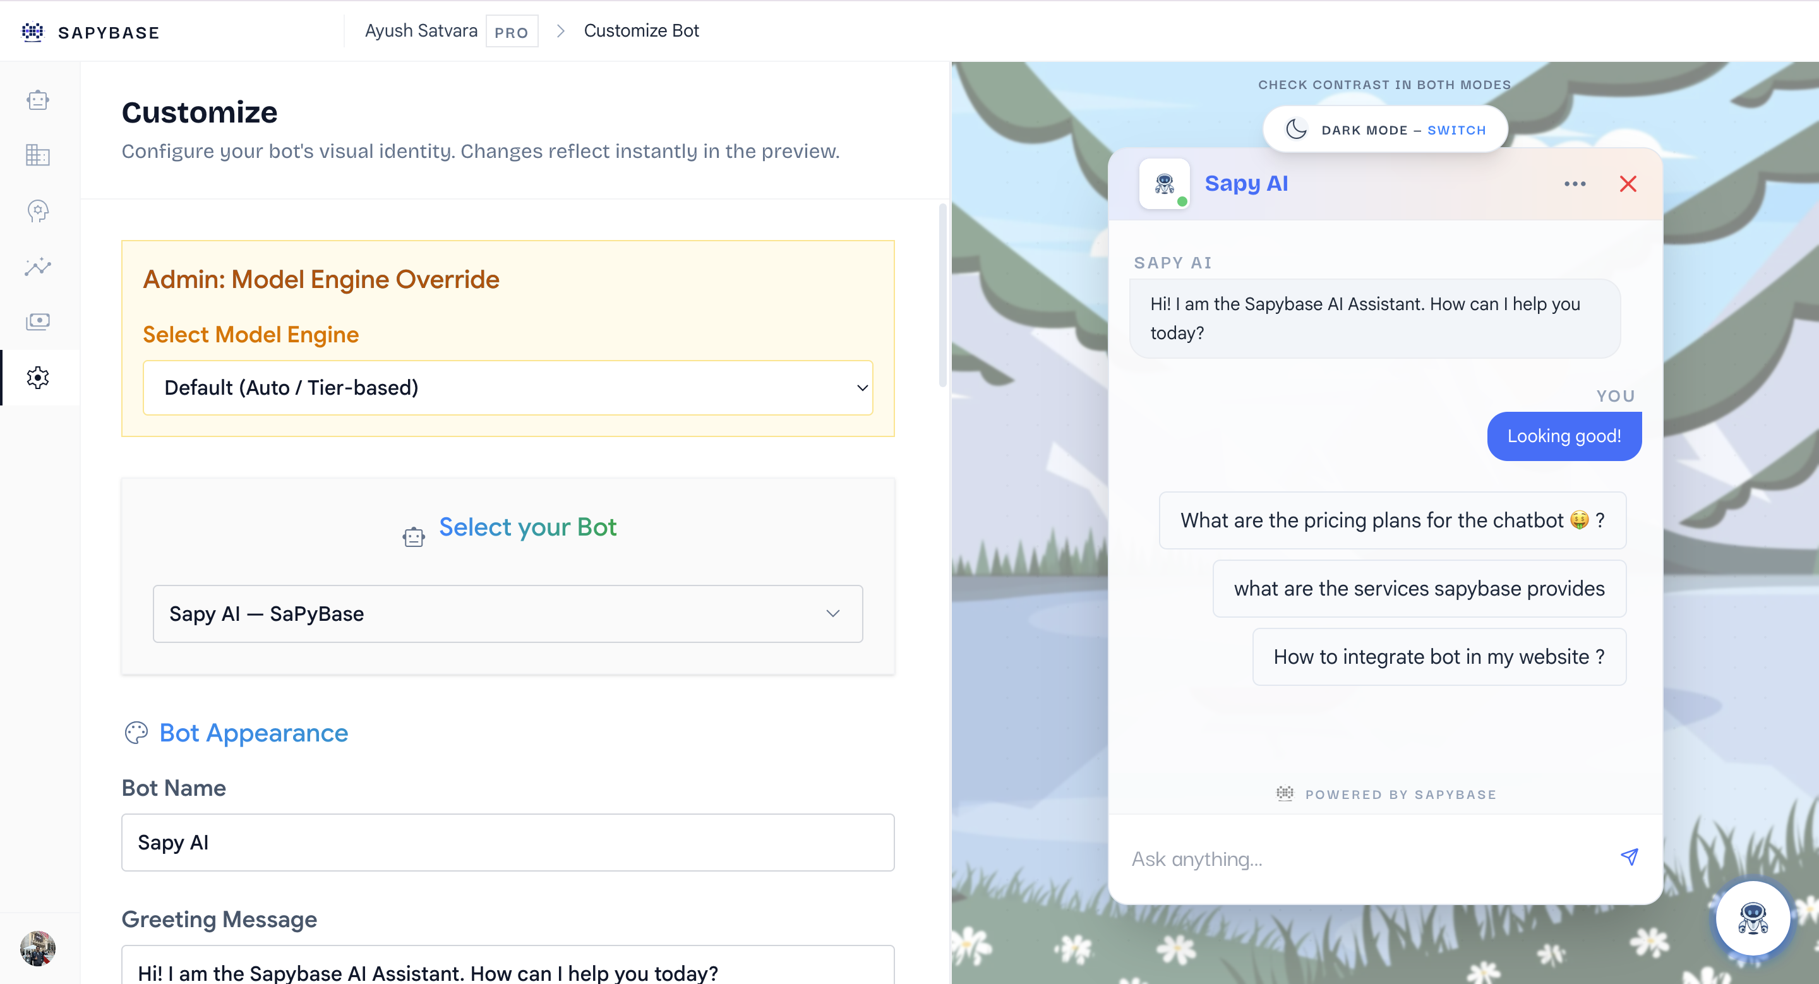This screenshot has height=984, width=1819.
Task: Click Ayush Satvara in the breadcrumb
Action: click(x=421, y=31)
